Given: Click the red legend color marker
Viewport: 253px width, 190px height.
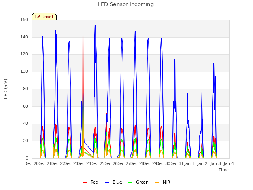Looking at the screenshot, I should [85, 183].
